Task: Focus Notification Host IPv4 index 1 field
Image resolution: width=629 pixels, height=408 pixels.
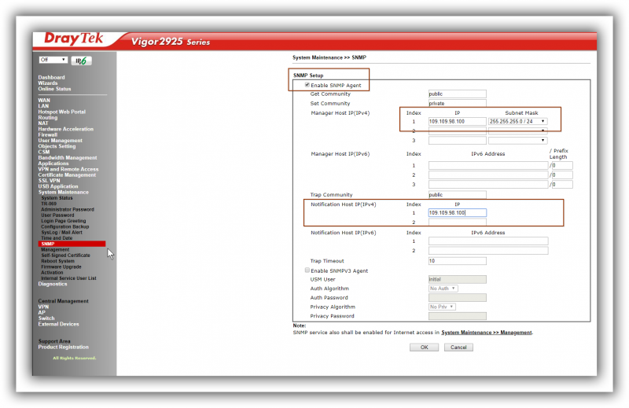Action: [457, 213]
